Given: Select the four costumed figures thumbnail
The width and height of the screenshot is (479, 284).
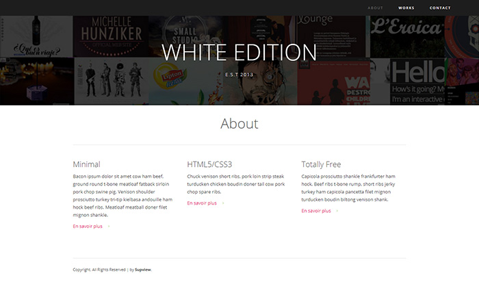Looking at the screenshot, I should click(x=112, y=81).
